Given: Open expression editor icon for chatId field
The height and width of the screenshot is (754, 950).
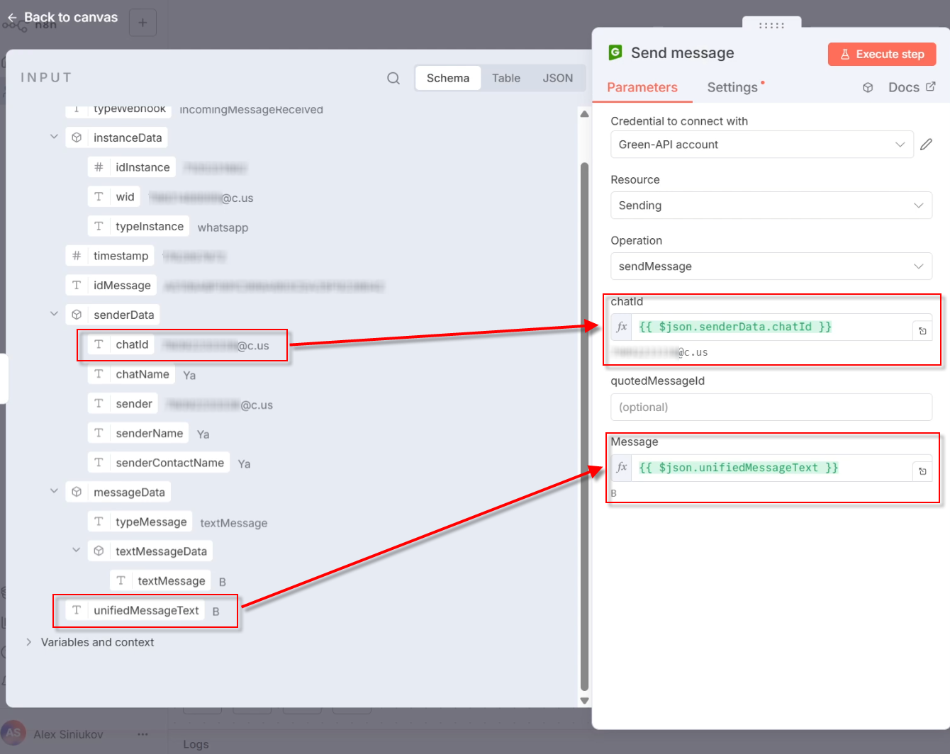Looking at the screenshot, I should [922, 331].
